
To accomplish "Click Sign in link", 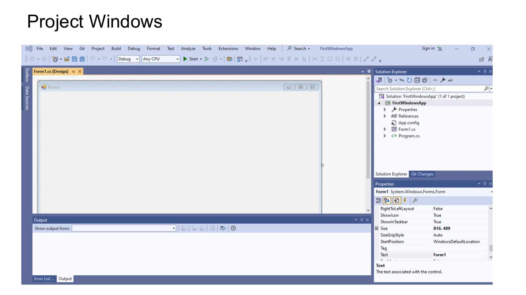I will (428, 48).
